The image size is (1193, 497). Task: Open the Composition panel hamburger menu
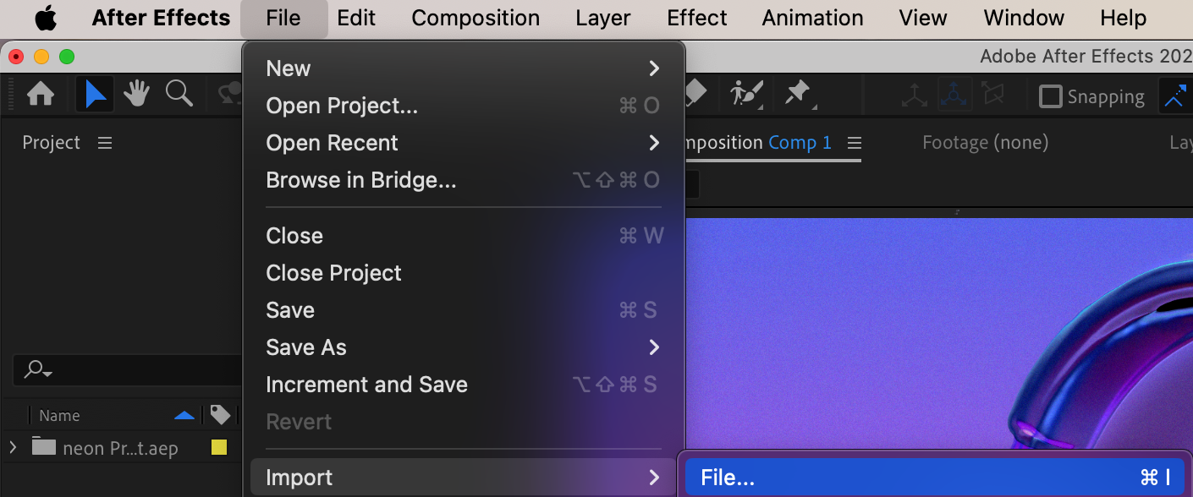coord(854,143)
